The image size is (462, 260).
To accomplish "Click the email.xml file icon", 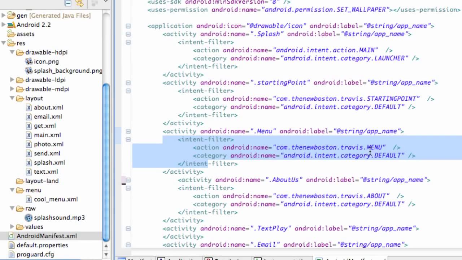I will [29, 117].
